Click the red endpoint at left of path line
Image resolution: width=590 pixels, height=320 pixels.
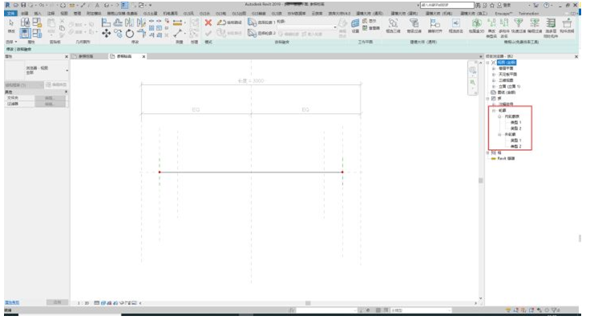(x=160, y=172)
